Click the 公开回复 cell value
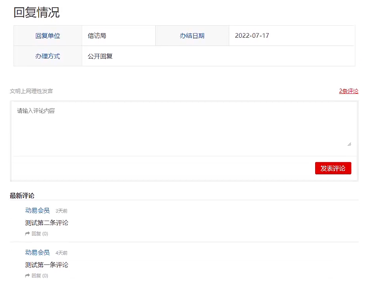The width and height of the screenshot is (366, 293). tap(100, 56)
